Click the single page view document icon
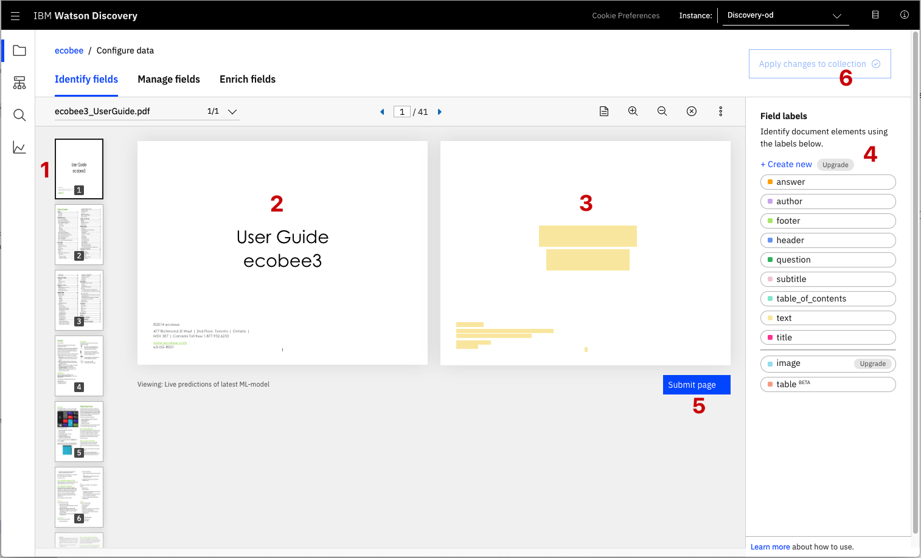Viewport: 921px width, 558px height. (x=604, y=111)
